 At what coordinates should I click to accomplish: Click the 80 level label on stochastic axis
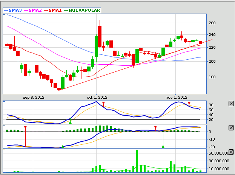point(211,105)
